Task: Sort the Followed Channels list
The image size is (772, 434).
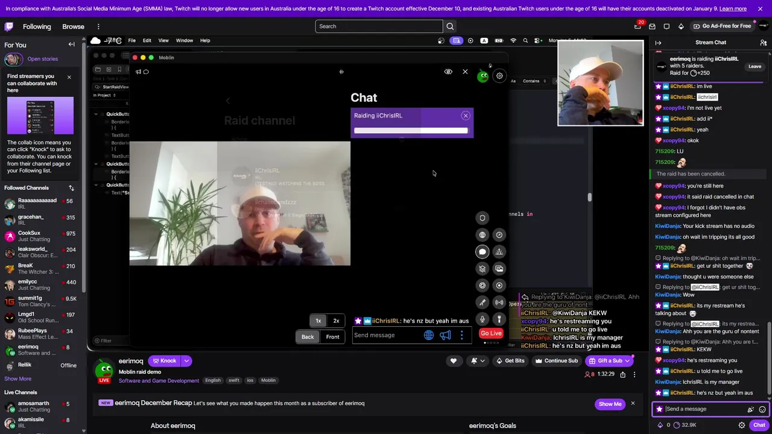Action: [71, 188]
